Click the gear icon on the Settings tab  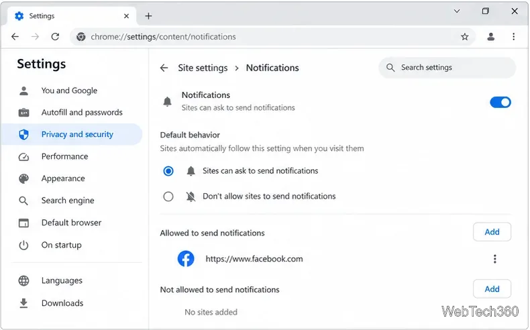[x=19, y=16]
